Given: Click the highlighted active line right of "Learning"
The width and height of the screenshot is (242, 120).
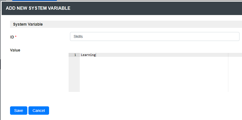Looking at the screenshot, I should pos(162,55).
